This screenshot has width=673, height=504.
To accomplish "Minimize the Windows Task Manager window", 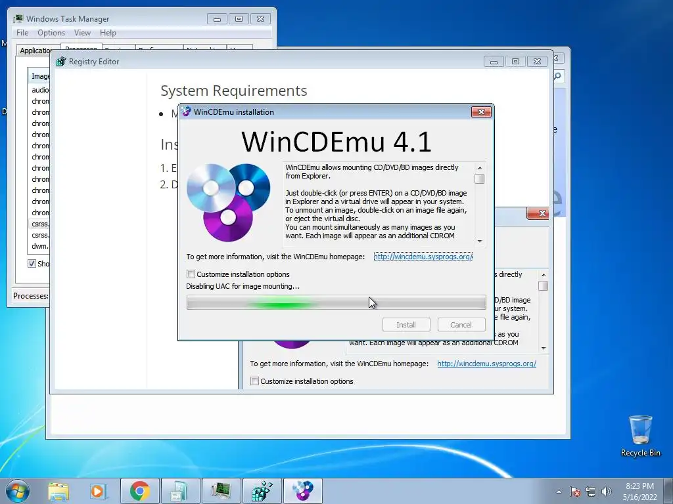I will click(x=217, y=19).
